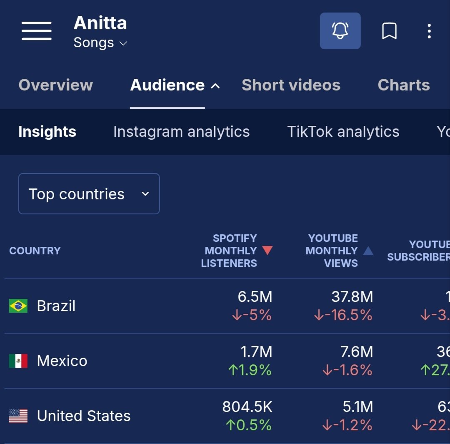This screenshot has width=450, height=444.
Task: Collapse the Audience tab chevron
Action: [215, 85]
